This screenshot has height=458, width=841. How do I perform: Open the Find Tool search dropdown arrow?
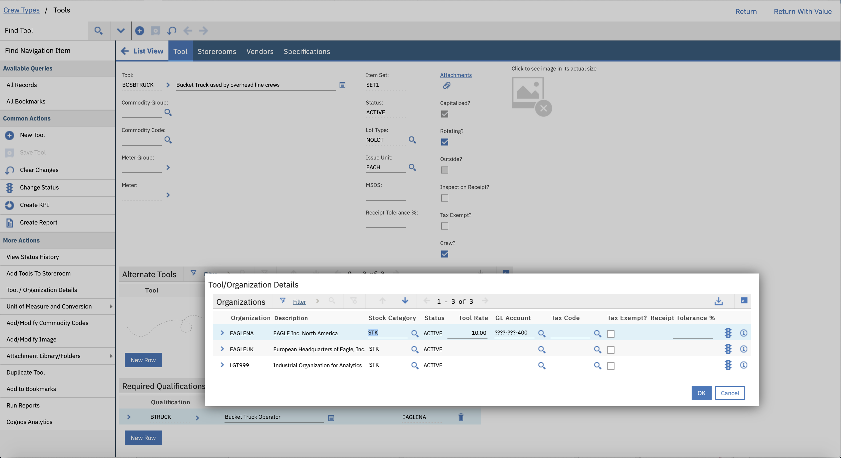[120, 31]
